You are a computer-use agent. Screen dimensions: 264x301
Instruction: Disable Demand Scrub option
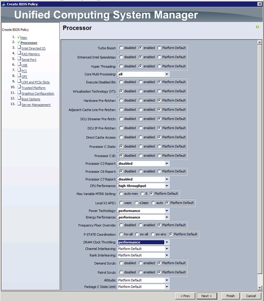(121, 263)
